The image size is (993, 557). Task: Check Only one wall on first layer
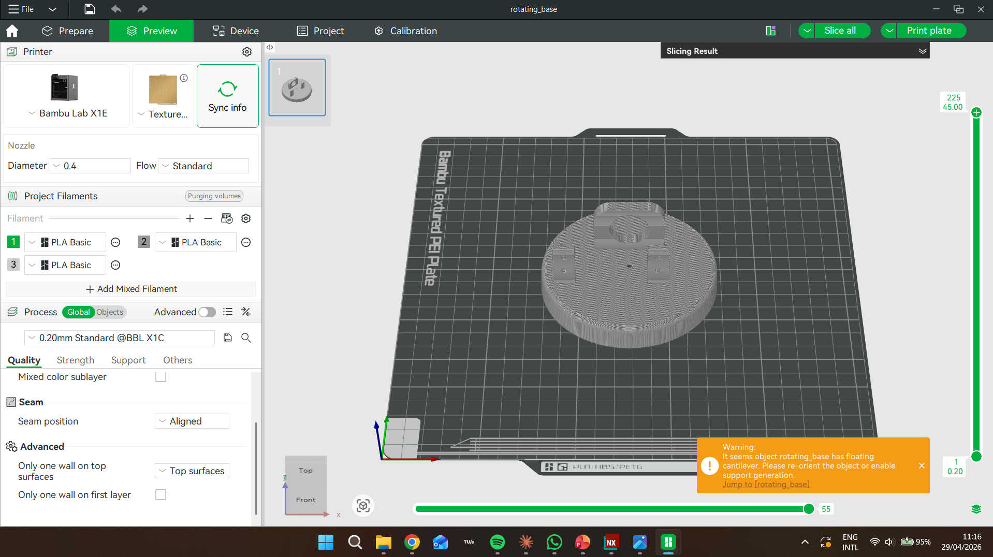[161, 495]
